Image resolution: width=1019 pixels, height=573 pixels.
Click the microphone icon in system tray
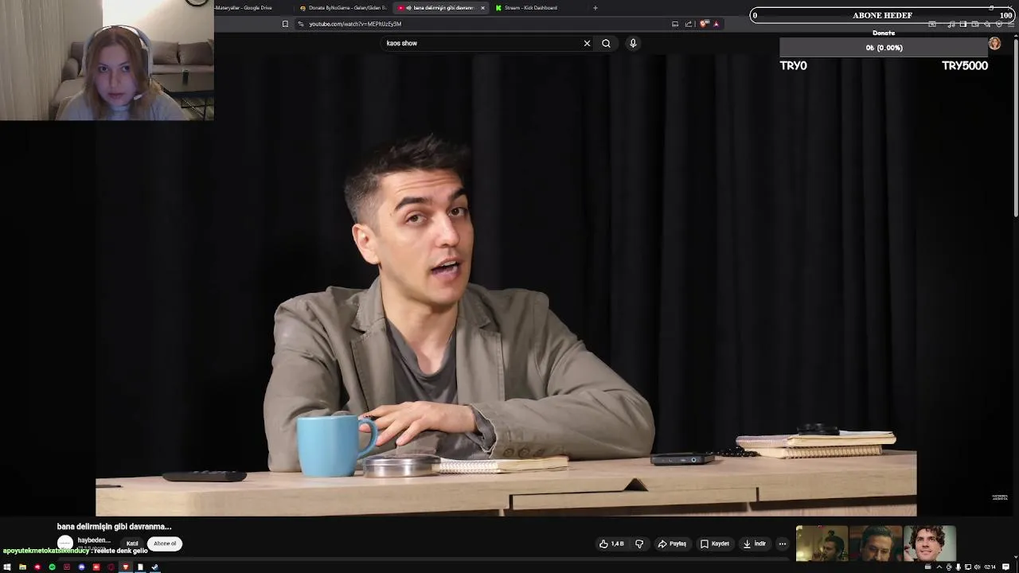click(958, 567)
